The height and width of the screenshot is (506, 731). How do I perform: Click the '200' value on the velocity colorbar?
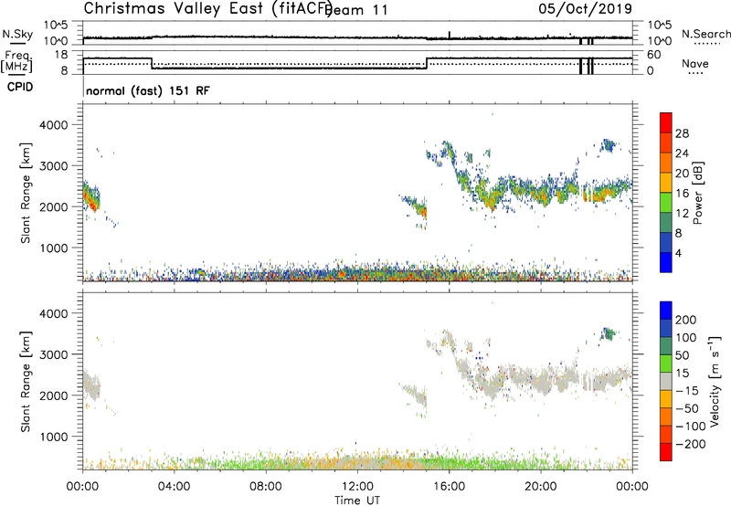pyautogui.click(x=686, y=320)
